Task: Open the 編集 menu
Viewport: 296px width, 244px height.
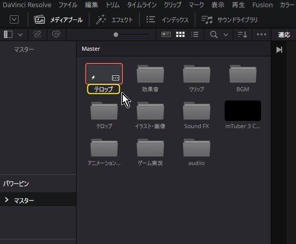Action: coord(91,5)
